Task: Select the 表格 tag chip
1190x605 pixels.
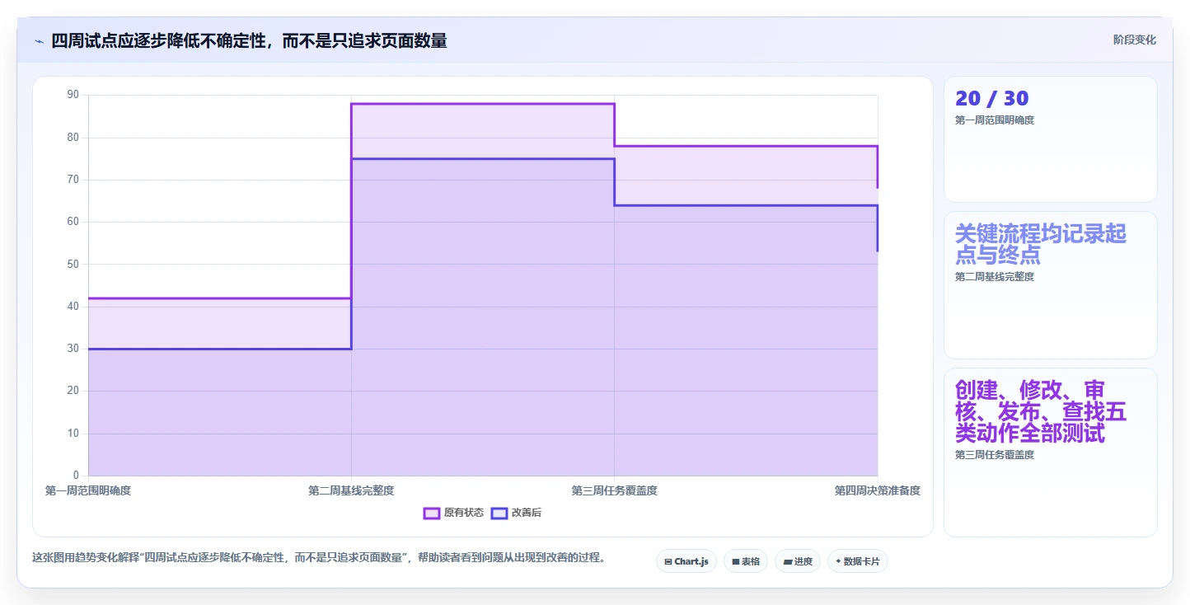Action: [746, 561]
